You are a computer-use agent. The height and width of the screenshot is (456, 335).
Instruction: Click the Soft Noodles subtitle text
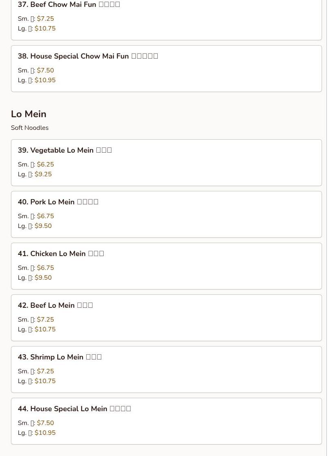coord(30,128)
